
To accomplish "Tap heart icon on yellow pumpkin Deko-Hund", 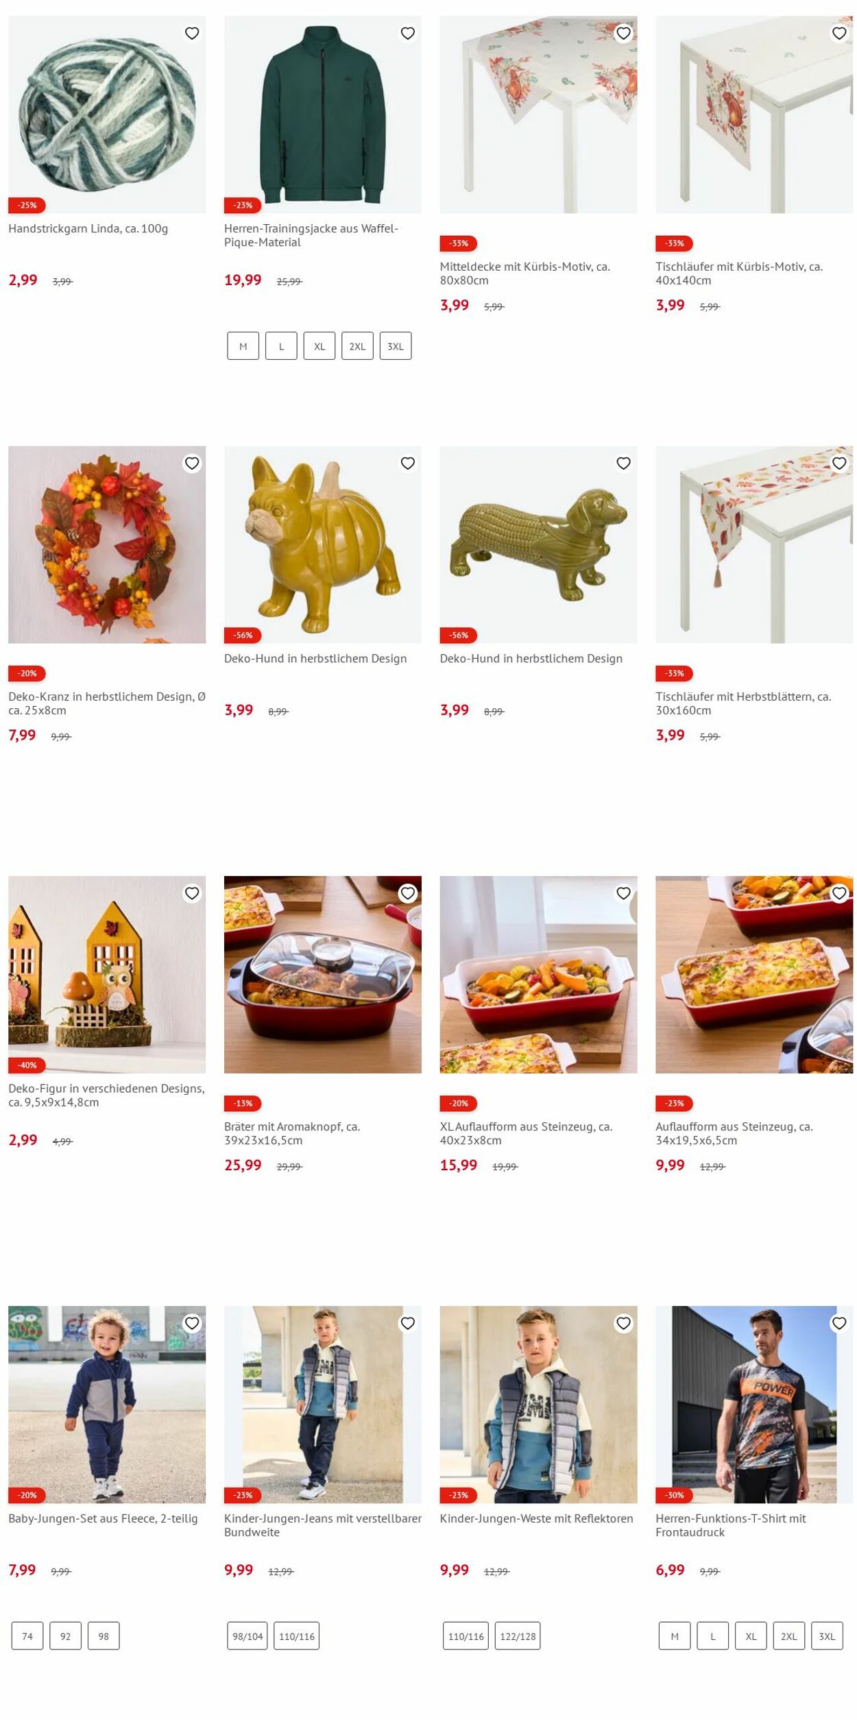I will pyautogui.click(x=408, y=463).
